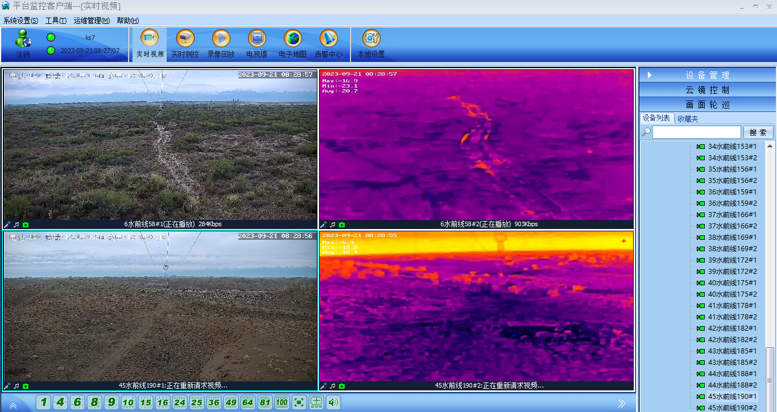Open the 实时视频 live video module

(150, 44)
